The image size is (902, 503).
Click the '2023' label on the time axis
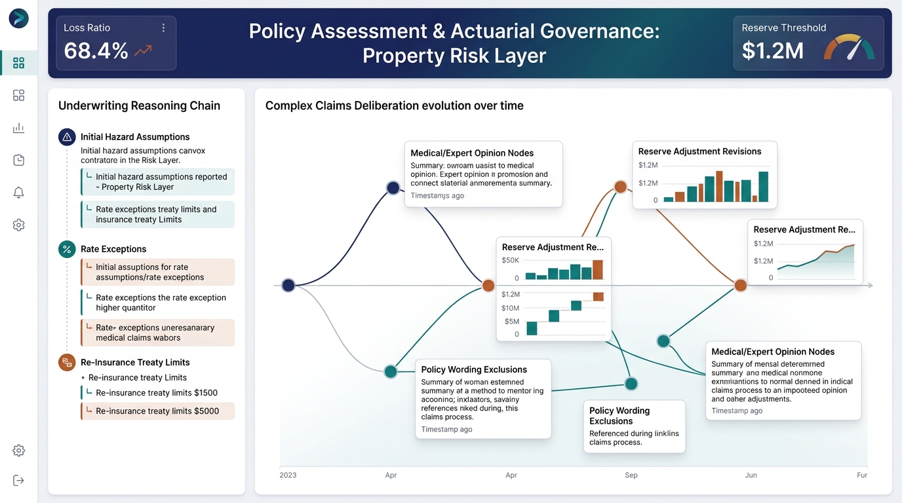[x=288, y=475]
